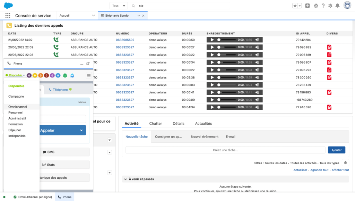355x201 pixels.
Task: Pop out the Phone panel
Action: click(88, 64)
